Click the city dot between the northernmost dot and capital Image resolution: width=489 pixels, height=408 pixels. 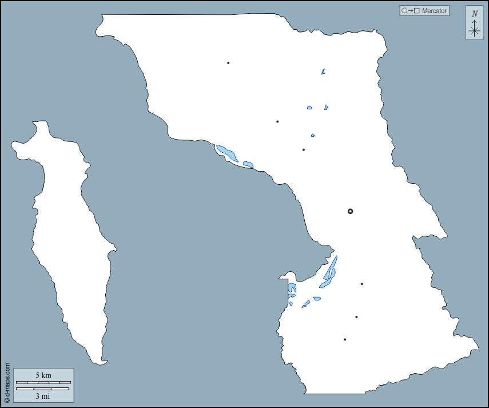coord(277,121)
